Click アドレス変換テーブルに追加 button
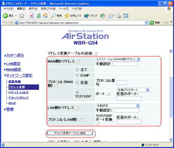 point(70,133)
